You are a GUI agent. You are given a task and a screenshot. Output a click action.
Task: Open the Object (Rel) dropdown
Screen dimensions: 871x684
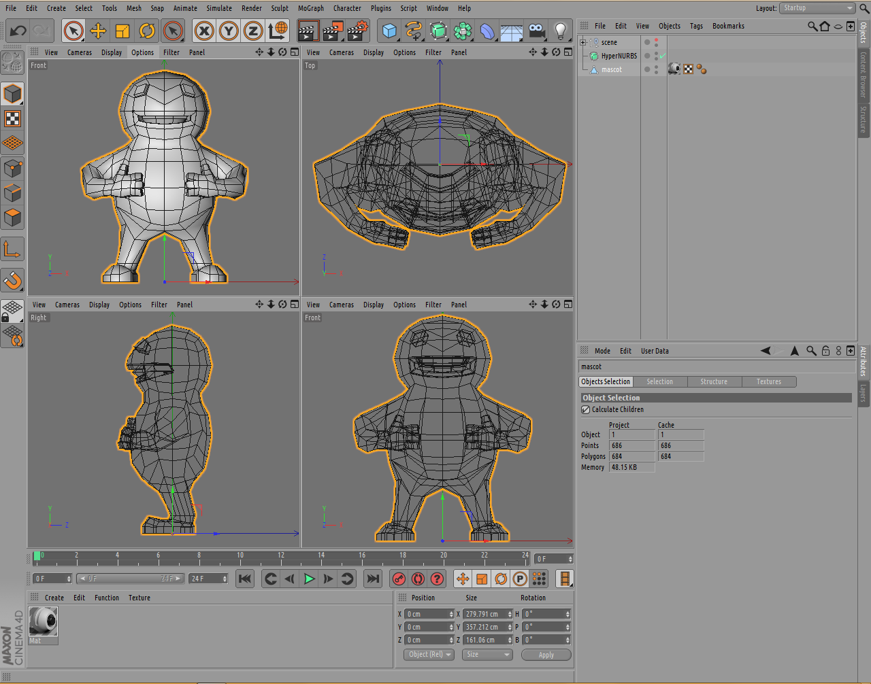429,654
